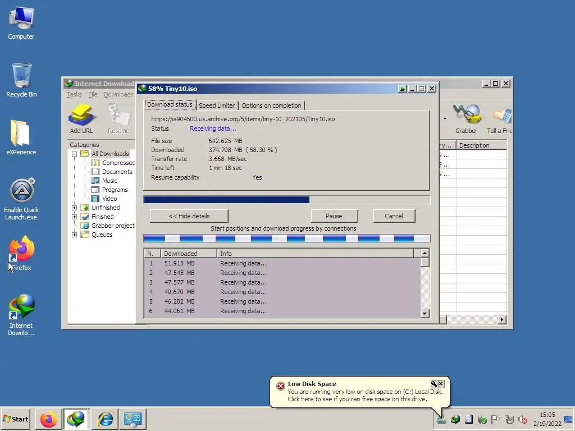Click the IDM globe icon in system tray
This screenshot has height=431, width=575.
[x=455, y=419]
